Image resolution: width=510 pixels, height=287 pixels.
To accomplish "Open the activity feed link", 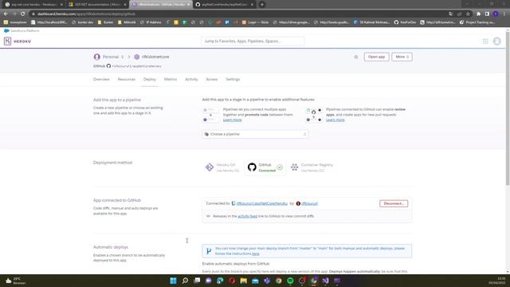I will tap(248, 216).
